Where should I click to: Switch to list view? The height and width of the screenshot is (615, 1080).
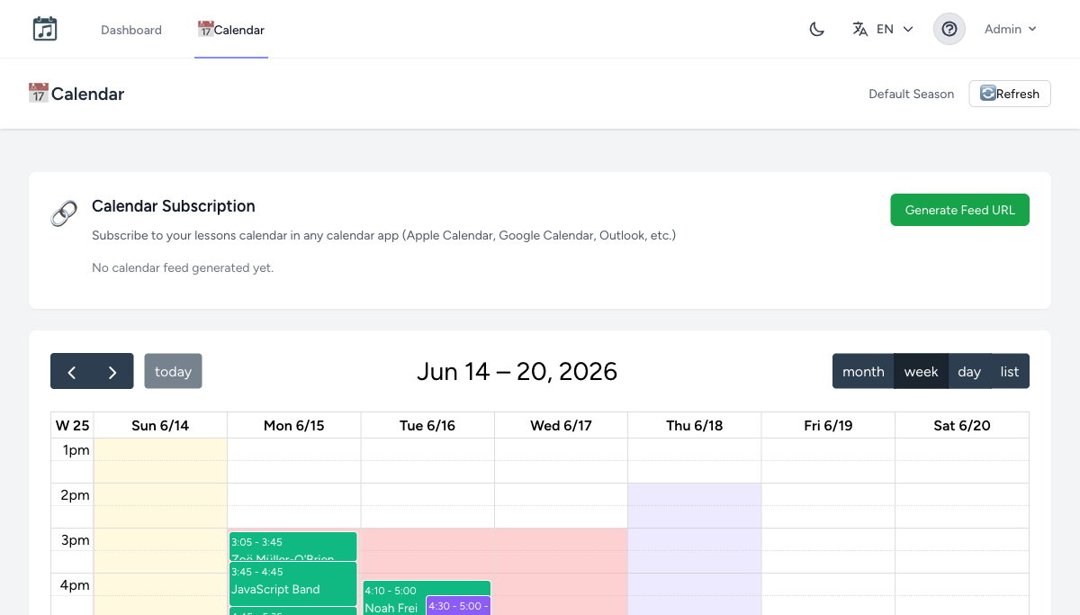pyautogui.click(x=1010, y=371)
